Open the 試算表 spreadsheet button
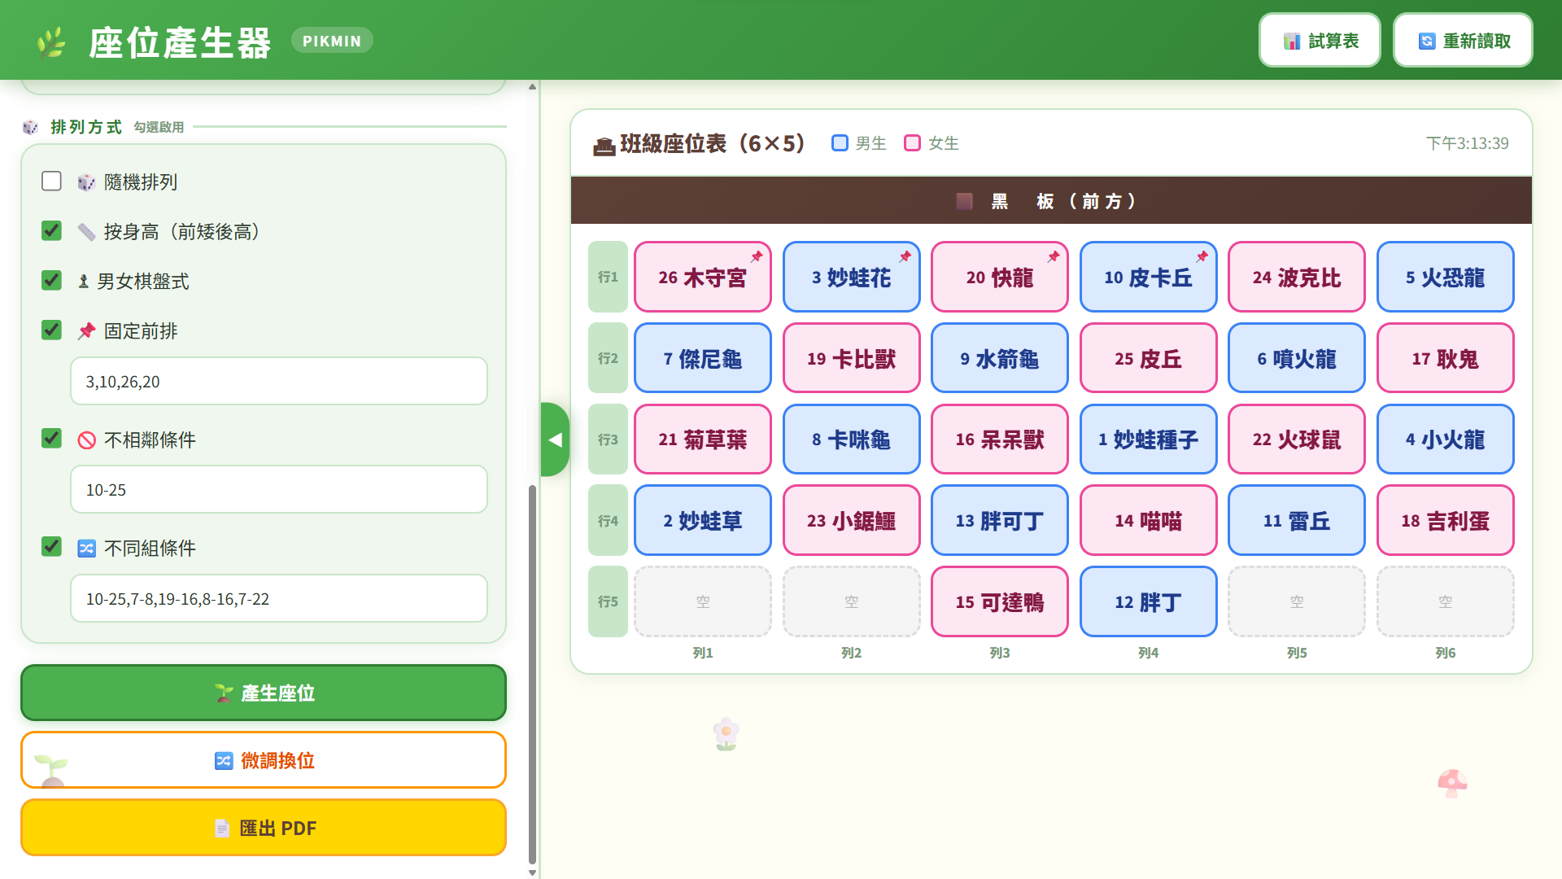The width and height of the screenshot is (1562, 879). (x=1320, y=41)
